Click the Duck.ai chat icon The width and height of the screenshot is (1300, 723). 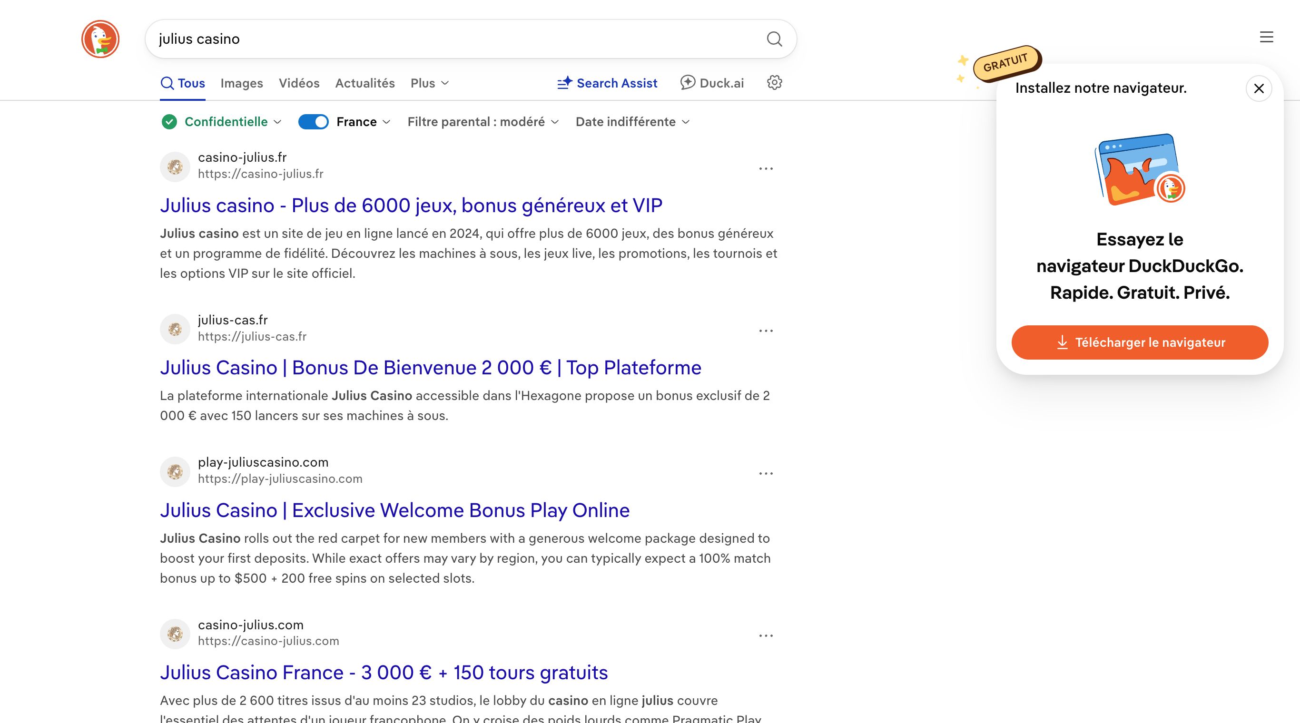pyautogui.click(x=687, y=82)
